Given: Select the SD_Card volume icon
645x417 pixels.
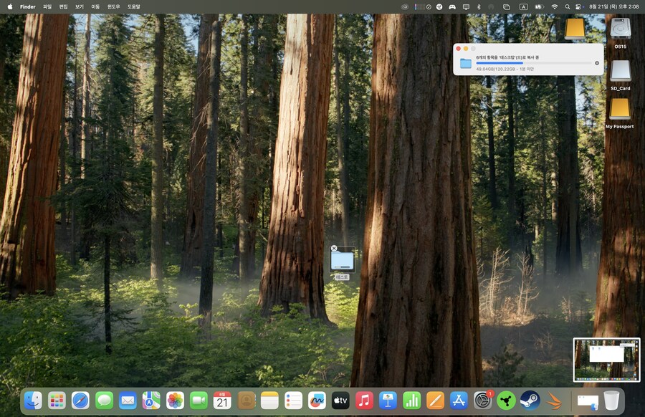Looking at the screenshot, I should [x=621, y=71].
